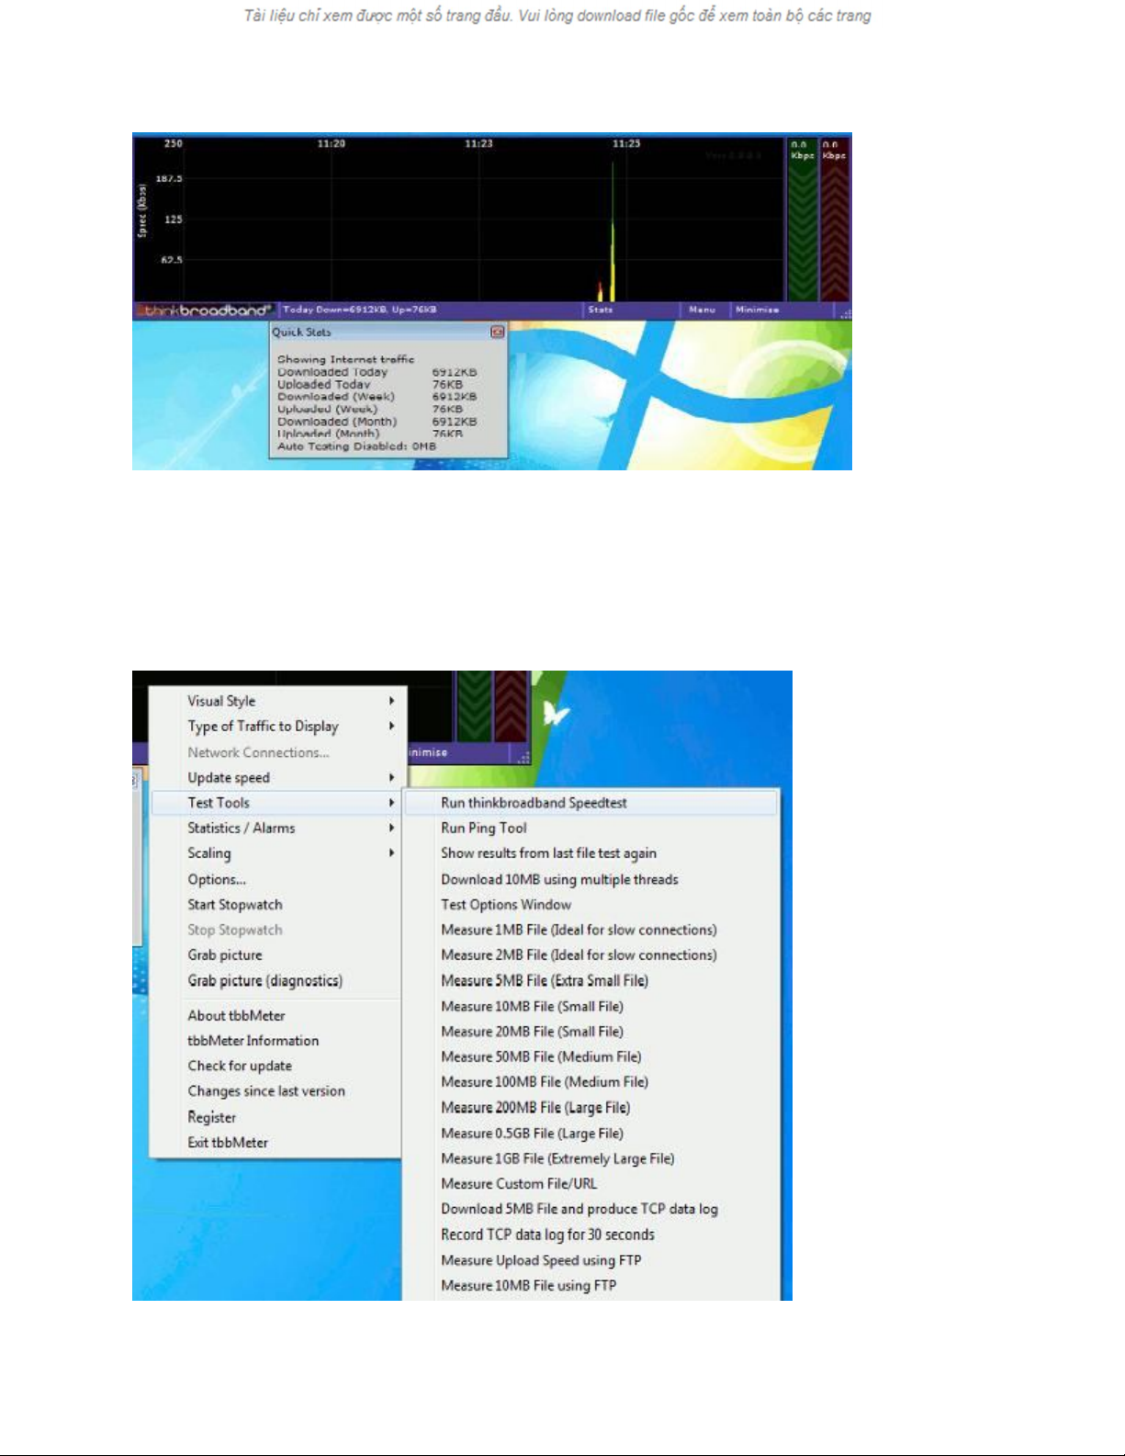Select Record TCP data log for 30 seconds

[592, 1235]
